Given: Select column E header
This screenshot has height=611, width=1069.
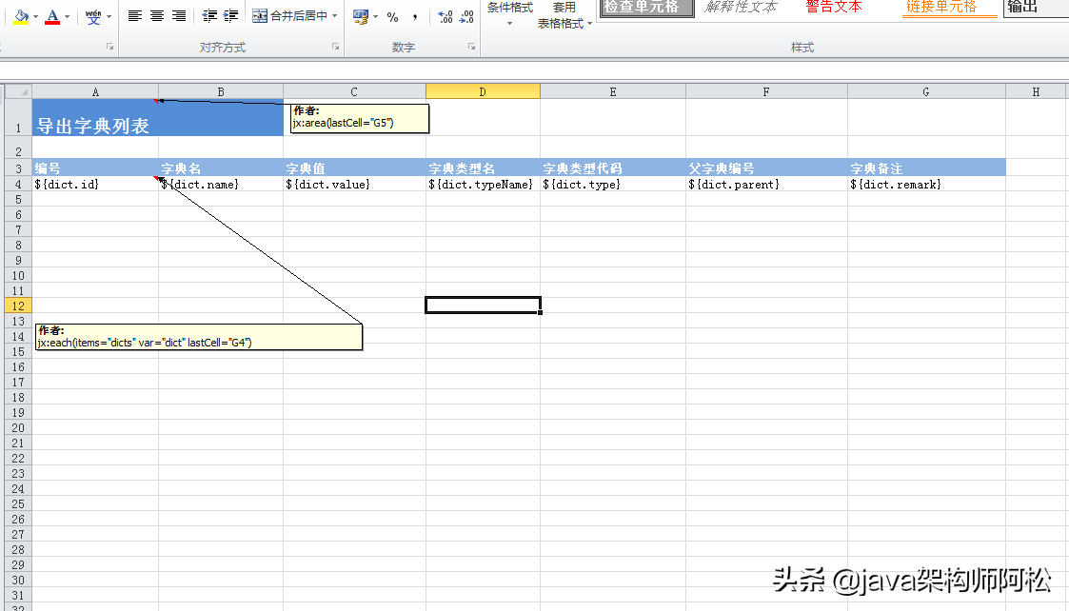Looking at the screenshot, I should point(613,91).
